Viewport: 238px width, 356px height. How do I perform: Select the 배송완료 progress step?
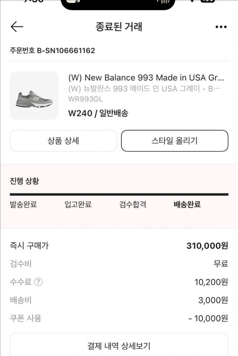coord(187,204)
